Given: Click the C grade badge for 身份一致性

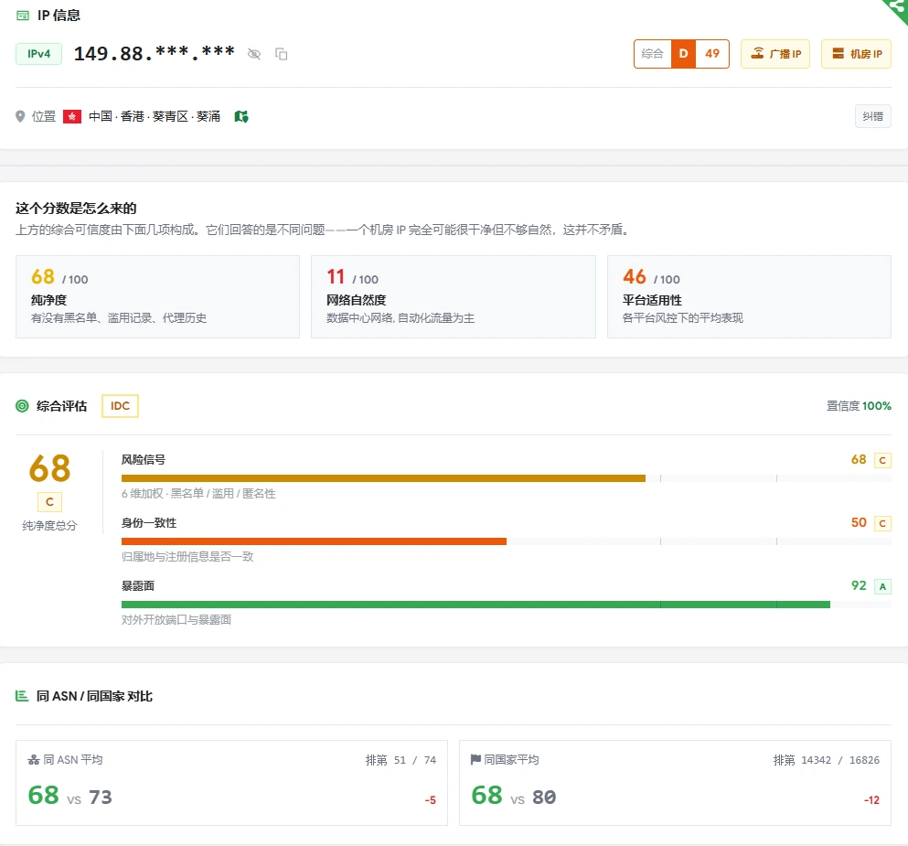Looking at the screenshot, I should [x=882, y=523].
